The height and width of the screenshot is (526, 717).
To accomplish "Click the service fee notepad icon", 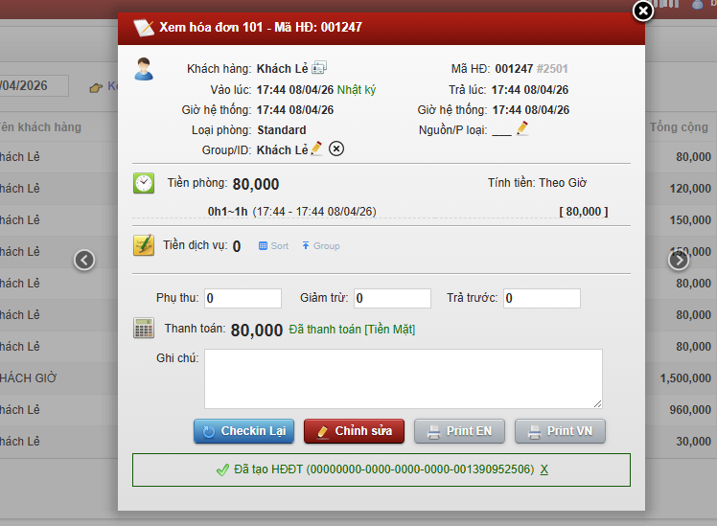I will click(144, 245).
